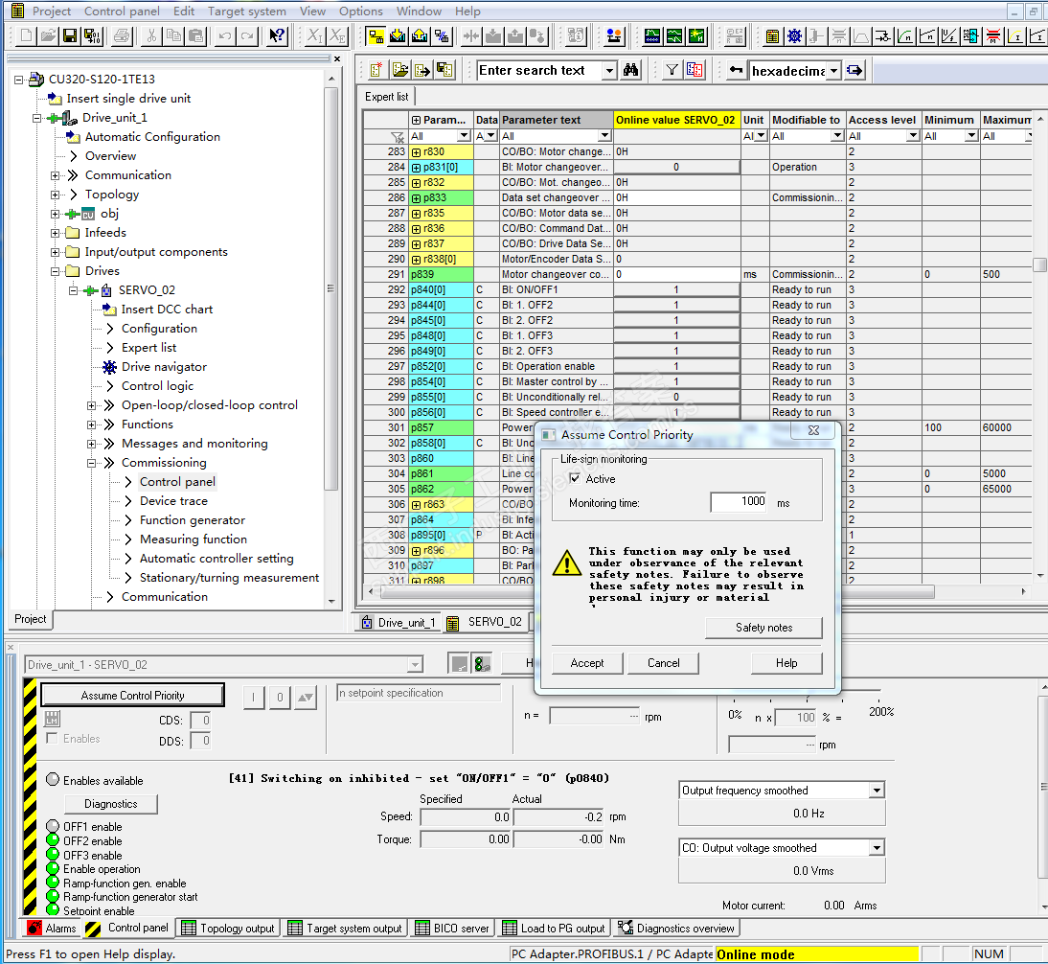Switch to the BICO server tab

pyautogui.click(x=453, y=928)
